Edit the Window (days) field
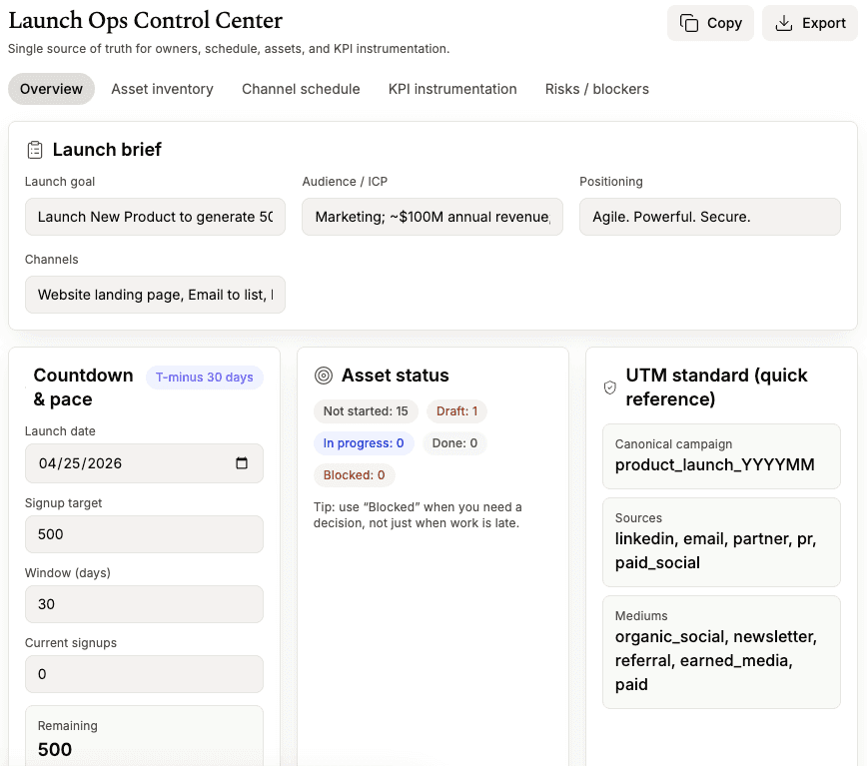867x766 pixels. point(144,604)
